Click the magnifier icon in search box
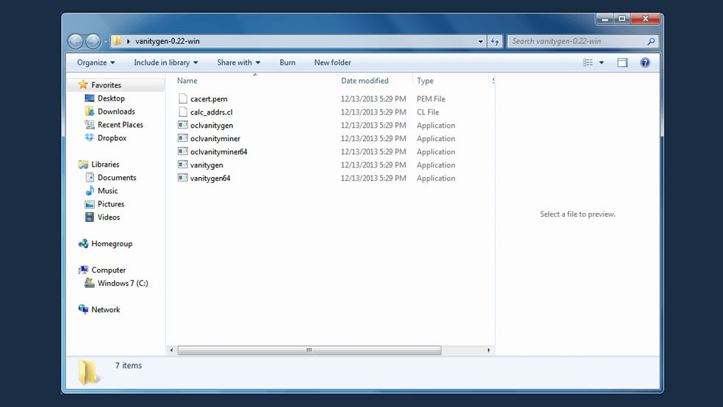This screenshot has height=407, width=723. (x=650, y=41)
